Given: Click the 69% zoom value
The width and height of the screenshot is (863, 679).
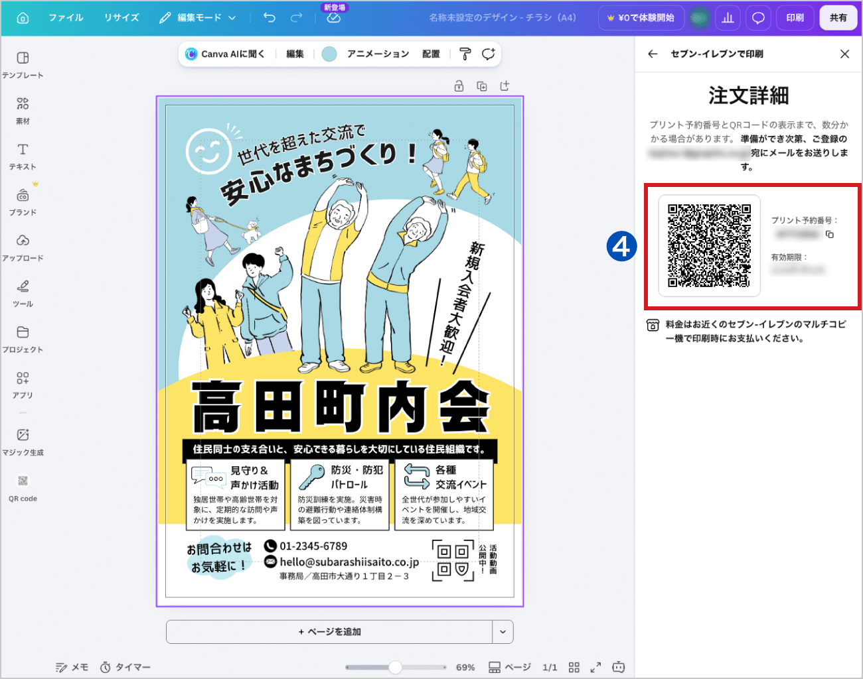Looking at the screenshot, I should coord(465,667).
